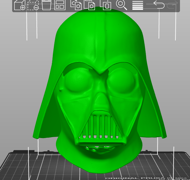Click the Add object cube-plus icon
This screenshot has height=180, width=190.
[20, 5]
